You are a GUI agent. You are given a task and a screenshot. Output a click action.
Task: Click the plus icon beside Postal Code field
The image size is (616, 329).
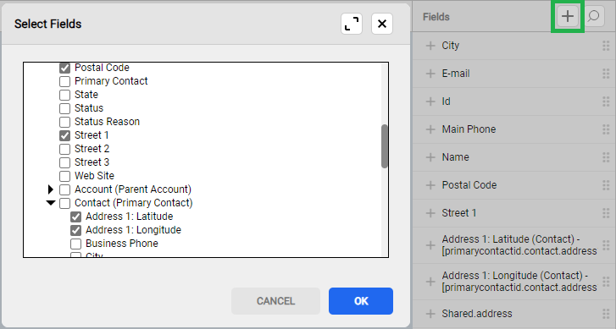pyautogui.click(x=430, y=184)
